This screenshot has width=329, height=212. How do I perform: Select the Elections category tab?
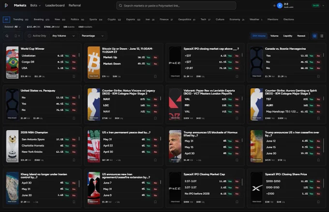(x=288, y=19)
